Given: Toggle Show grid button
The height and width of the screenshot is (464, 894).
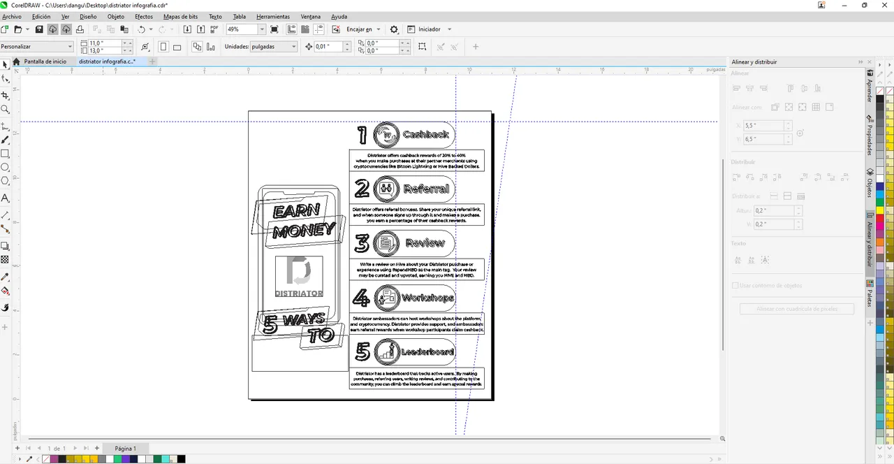Looking at the screenshot, I should (x=305, y=29).
